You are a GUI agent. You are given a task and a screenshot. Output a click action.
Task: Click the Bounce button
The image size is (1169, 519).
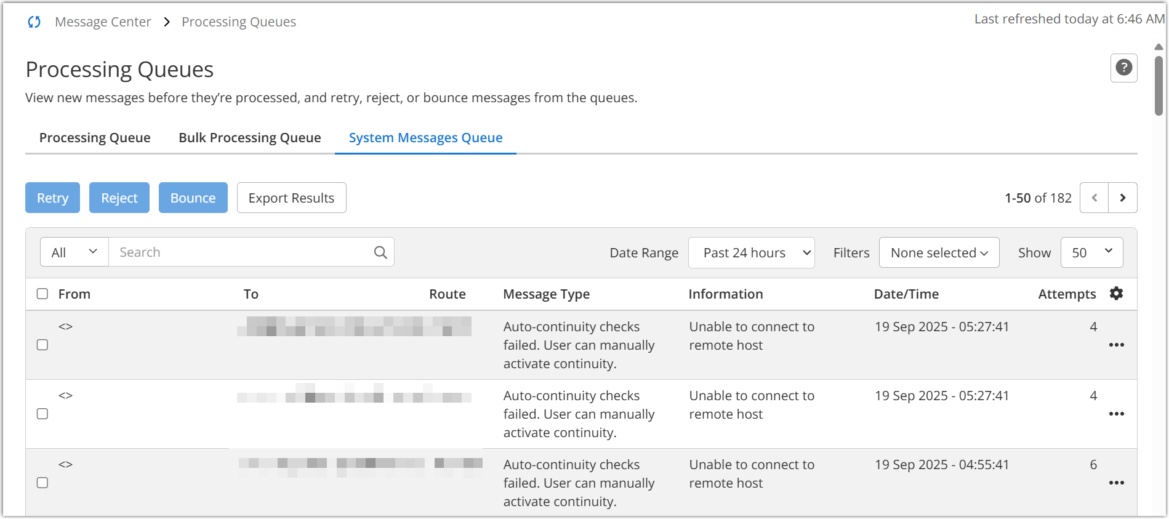click(193, 198)
